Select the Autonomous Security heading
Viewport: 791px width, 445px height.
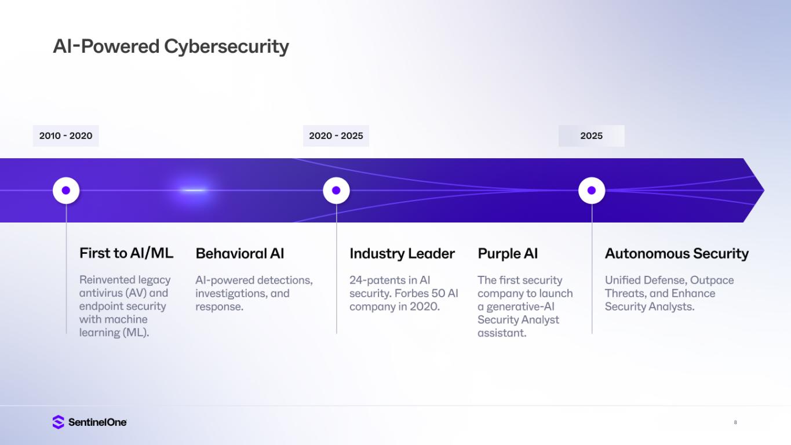(677, 253)
